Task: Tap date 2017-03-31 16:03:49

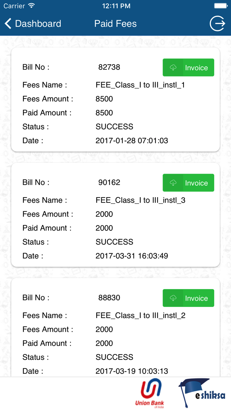Action: 132,256
